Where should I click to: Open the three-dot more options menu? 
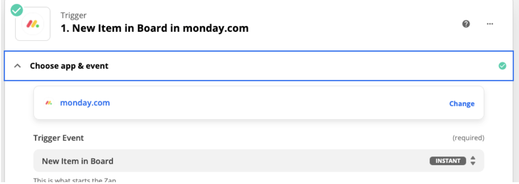pyautogui.click(x=490, y=24)
